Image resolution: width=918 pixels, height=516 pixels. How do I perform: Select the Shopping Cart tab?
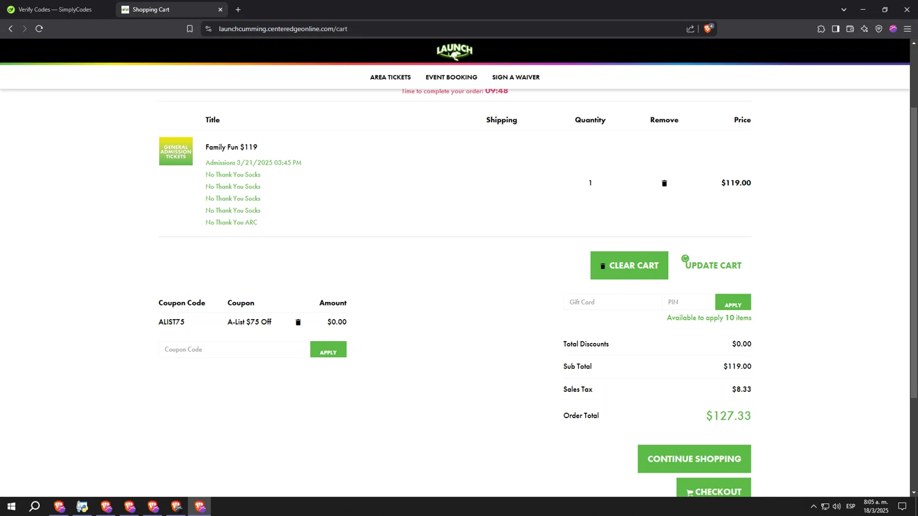tap(171, 10)
